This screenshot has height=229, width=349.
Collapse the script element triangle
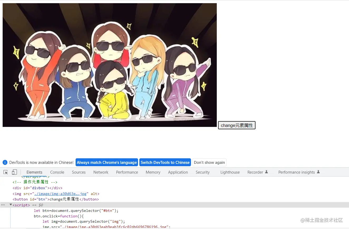pos(11,205)
